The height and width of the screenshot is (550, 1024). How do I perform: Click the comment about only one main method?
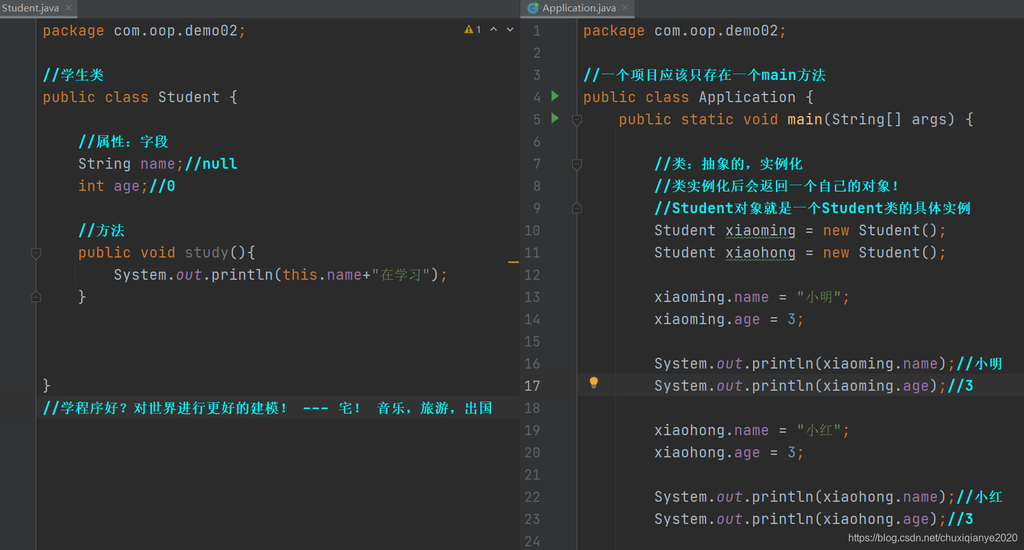pyautogui.click(x=704, y=75)
